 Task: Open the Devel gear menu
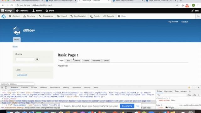click(50, 11)
